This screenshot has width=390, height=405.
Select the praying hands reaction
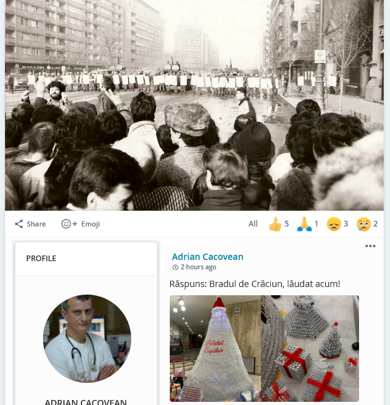[x=304, y=224]
